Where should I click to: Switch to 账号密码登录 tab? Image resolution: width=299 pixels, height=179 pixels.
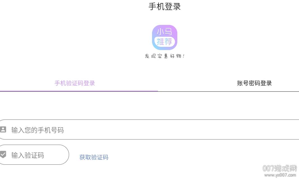(254, 83)
